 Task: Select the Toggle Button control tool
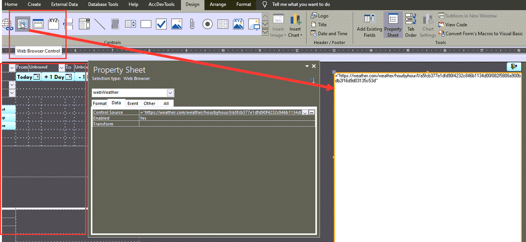click(115, 24)
